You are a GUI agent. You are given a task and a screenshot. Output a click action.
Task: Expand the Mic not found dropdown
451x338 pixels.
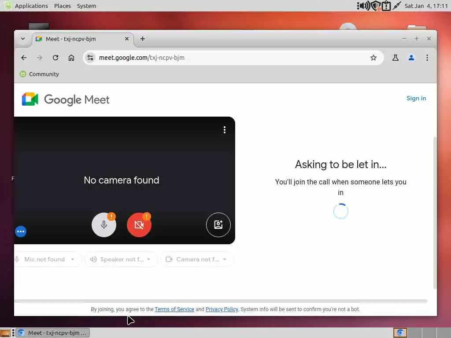coord(48,259)
